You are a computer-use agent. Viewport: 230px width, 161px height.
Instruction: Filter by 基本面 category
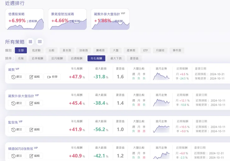click(x=67, y=50)
